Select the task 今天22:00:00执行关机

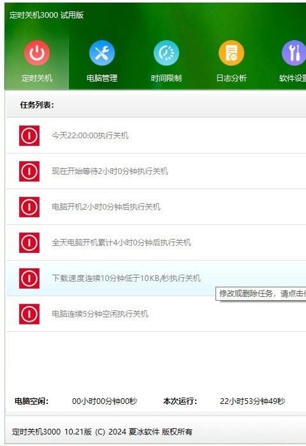coord(156,136)
